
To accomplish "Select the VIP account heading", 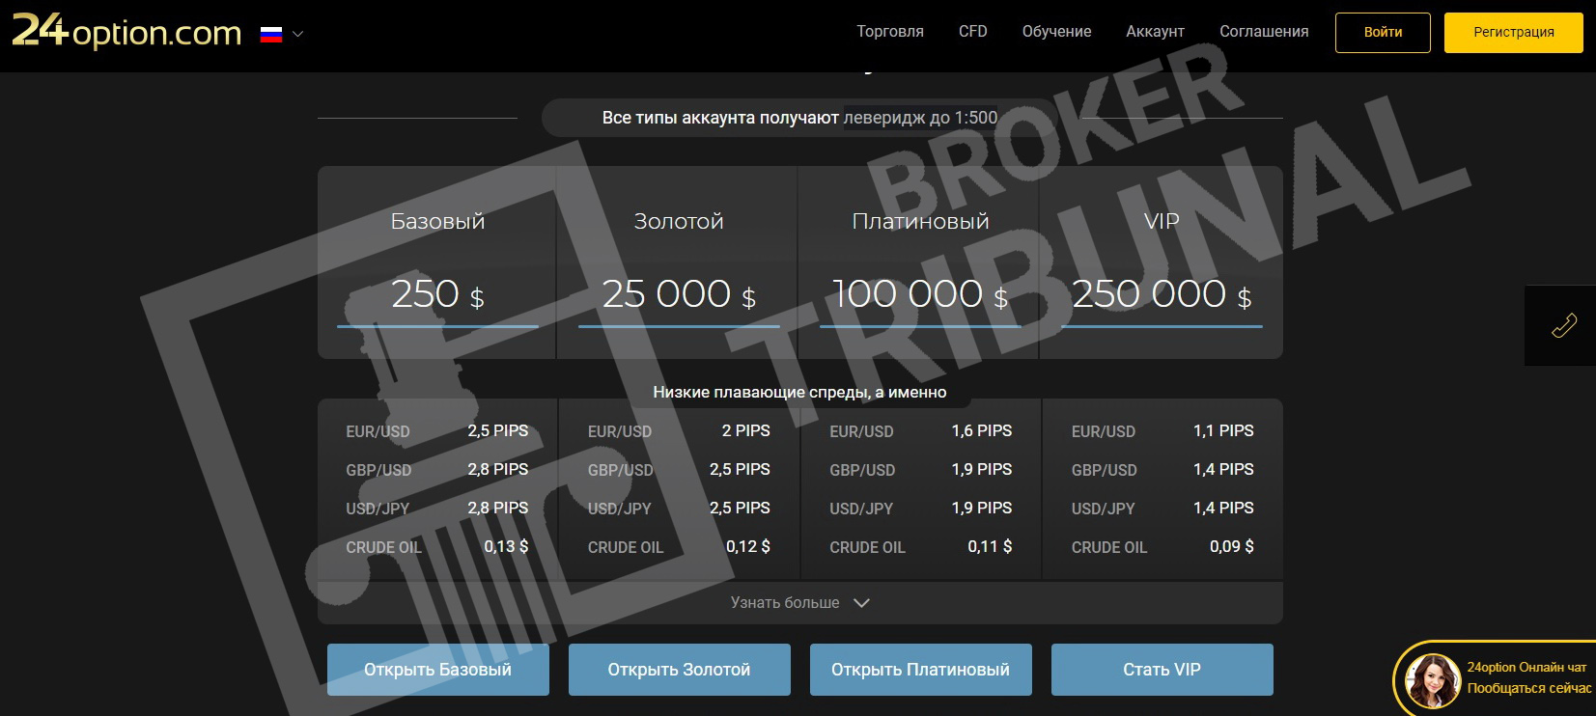I will 1162,221.
